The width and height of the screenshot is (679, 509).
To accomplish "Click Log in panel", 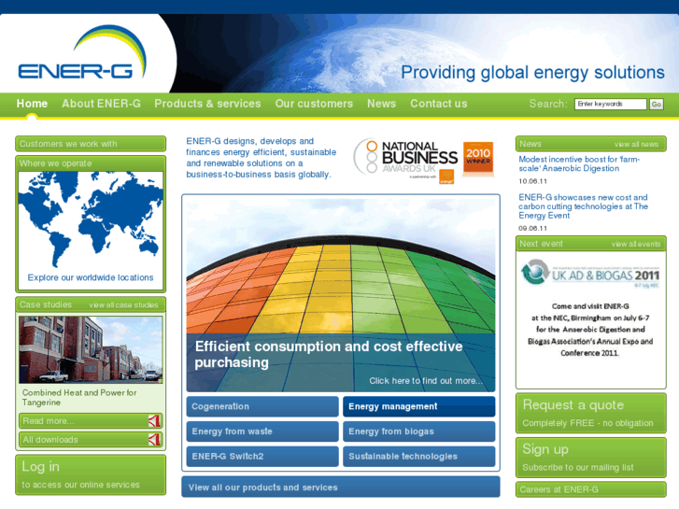I will [91, 474].
